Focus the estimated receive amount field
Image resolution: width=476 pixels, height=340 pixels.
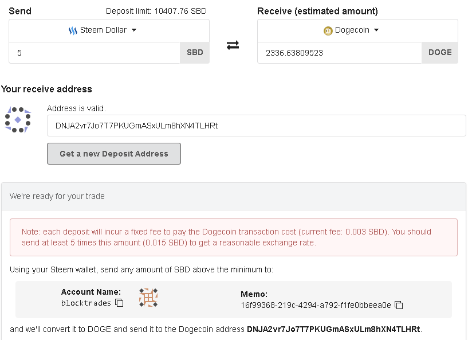click(x=340, y=53)
